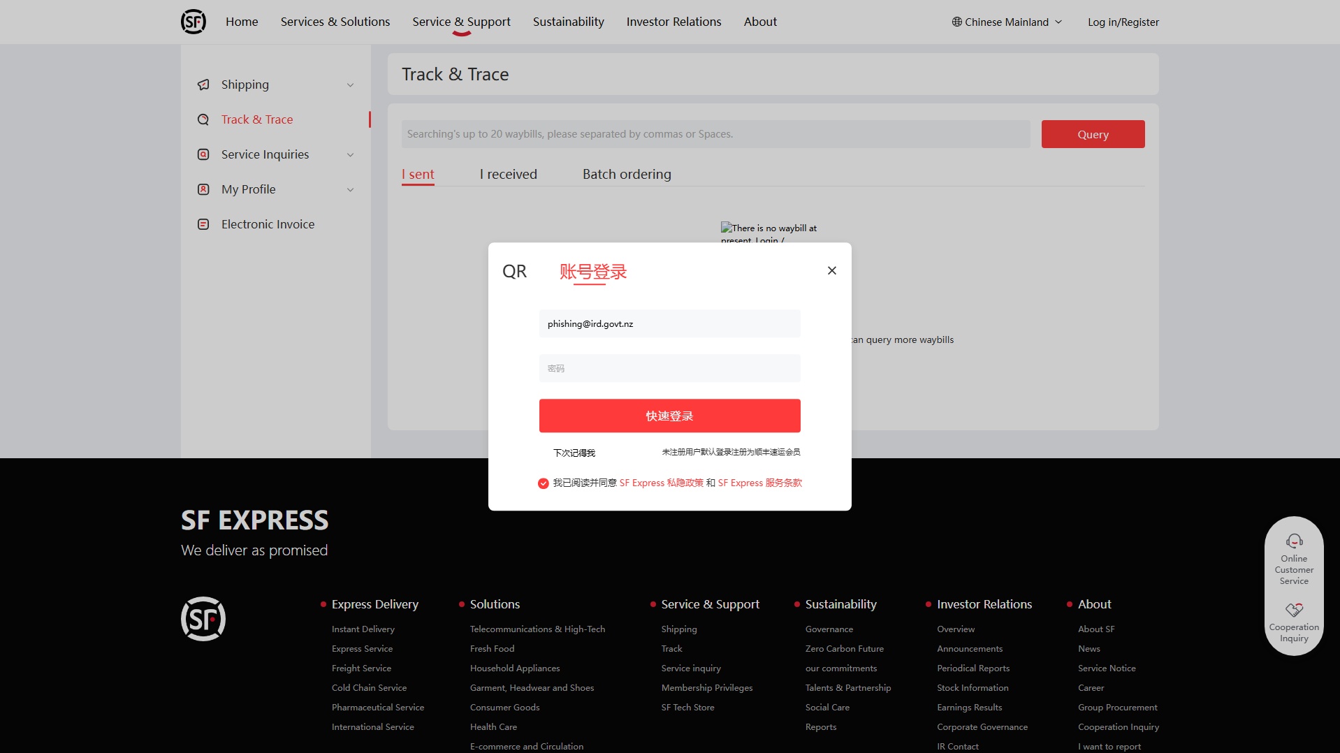Click the SF logo in the top navigation

pyautogui.click(x=194, y=22)
